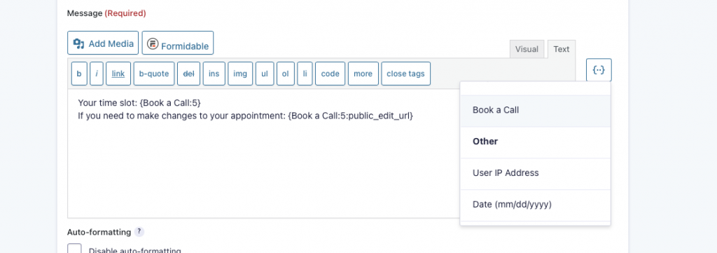Click the close tags button
The height and width of the screenshot is (253, 717).
[405, 74]
